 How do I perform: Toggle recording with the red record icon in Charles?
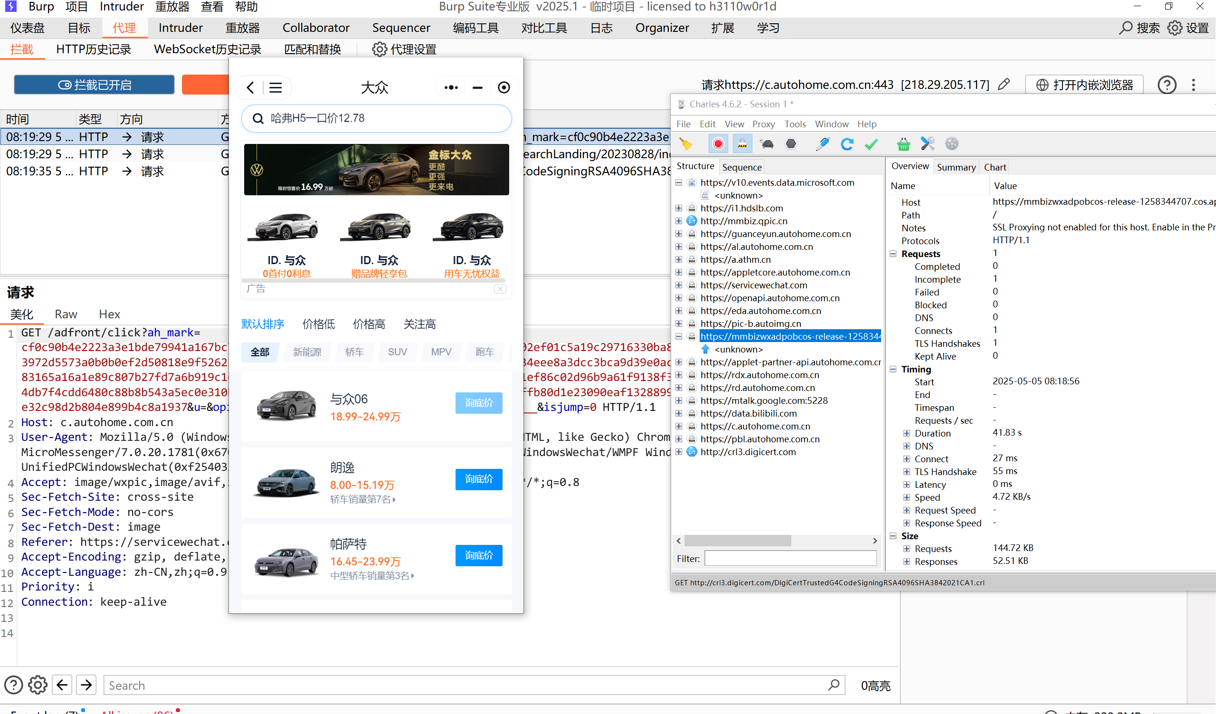718,143
